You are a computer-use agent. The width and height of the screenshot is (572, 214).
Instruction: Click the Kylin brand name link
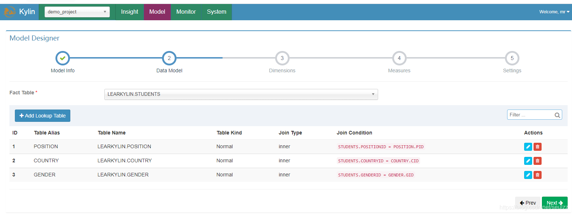click(27, 12)
